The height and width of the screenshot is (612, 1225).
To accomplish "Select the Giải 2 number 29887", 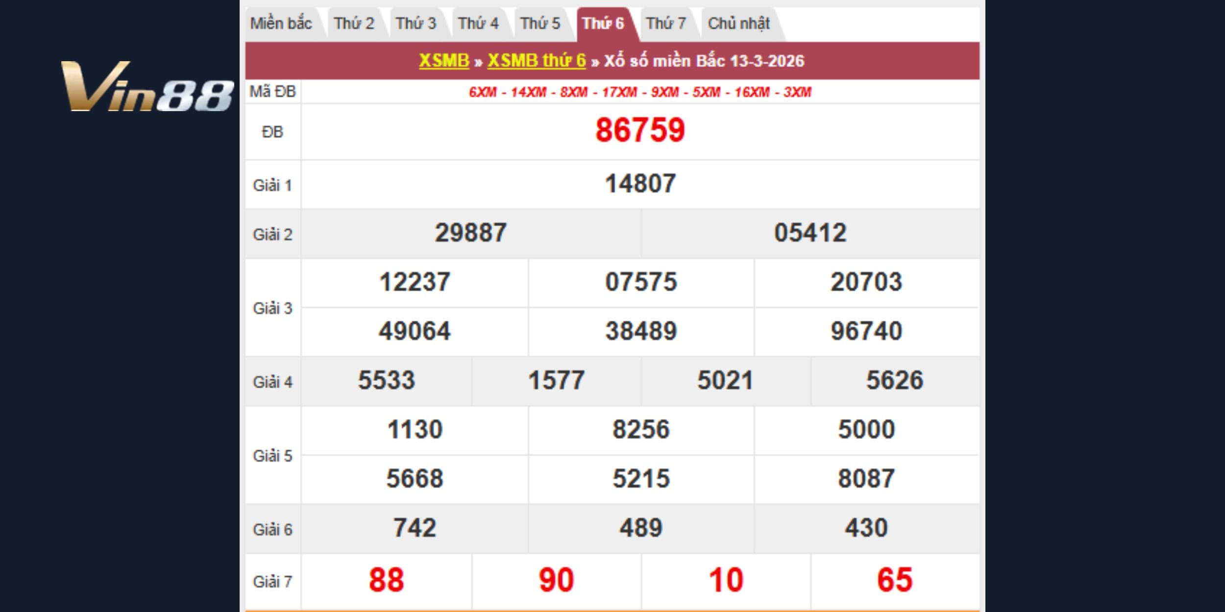I will click(x=470, y=233).
